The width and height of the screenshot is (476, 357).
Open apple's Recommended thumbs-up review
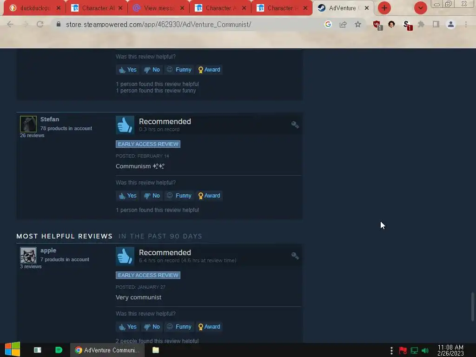pos(125,256)
